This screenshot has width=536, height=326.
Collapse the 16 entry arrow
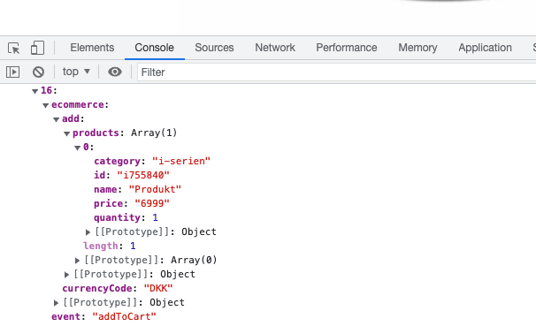tap(34, 91)
